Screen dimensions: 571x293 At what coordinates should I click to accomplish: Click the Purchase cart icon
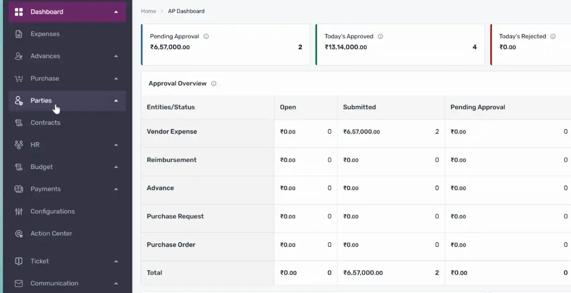coord(19,79)
